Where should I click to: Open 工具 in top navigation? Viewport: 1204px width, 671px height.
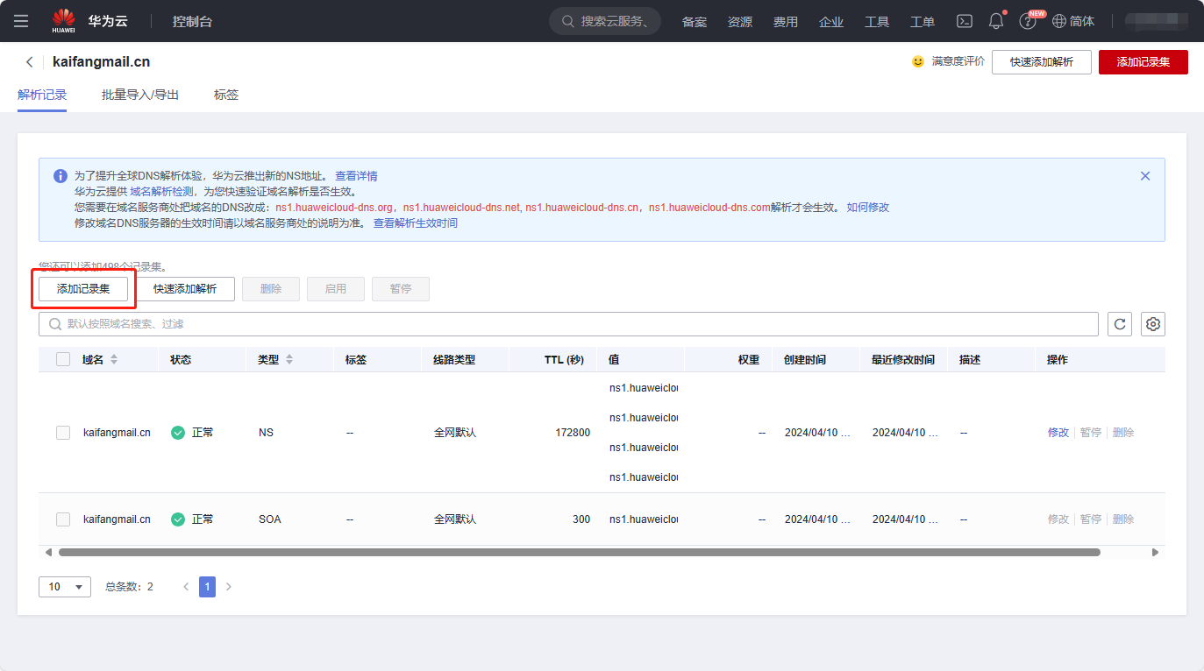coord(877,22)
